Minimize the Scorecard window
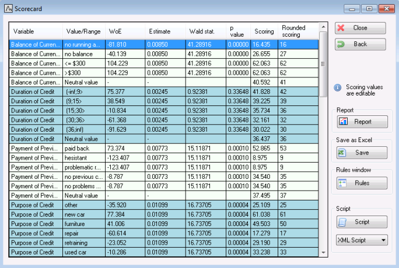 352,9
